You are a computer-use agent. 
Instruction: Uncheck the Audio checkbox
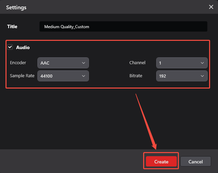(x=10, y=47)
